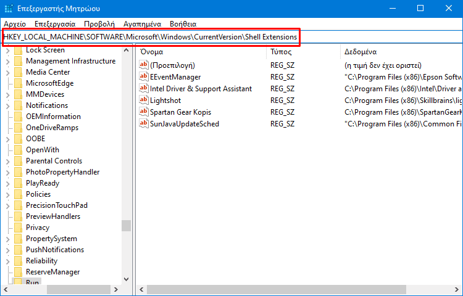Click the Registry Editor title bar app icon

[9, 9]
